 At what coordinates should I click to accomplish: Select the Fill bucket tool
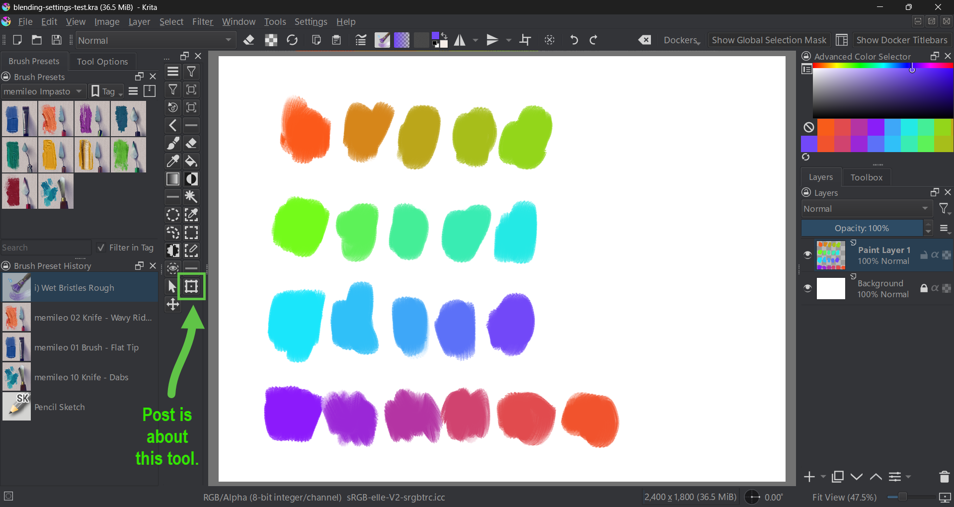[191, 162]
